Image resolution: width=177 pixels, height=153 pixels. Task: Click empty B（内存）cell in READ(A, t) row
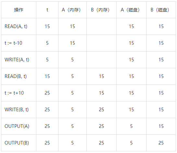101,26
